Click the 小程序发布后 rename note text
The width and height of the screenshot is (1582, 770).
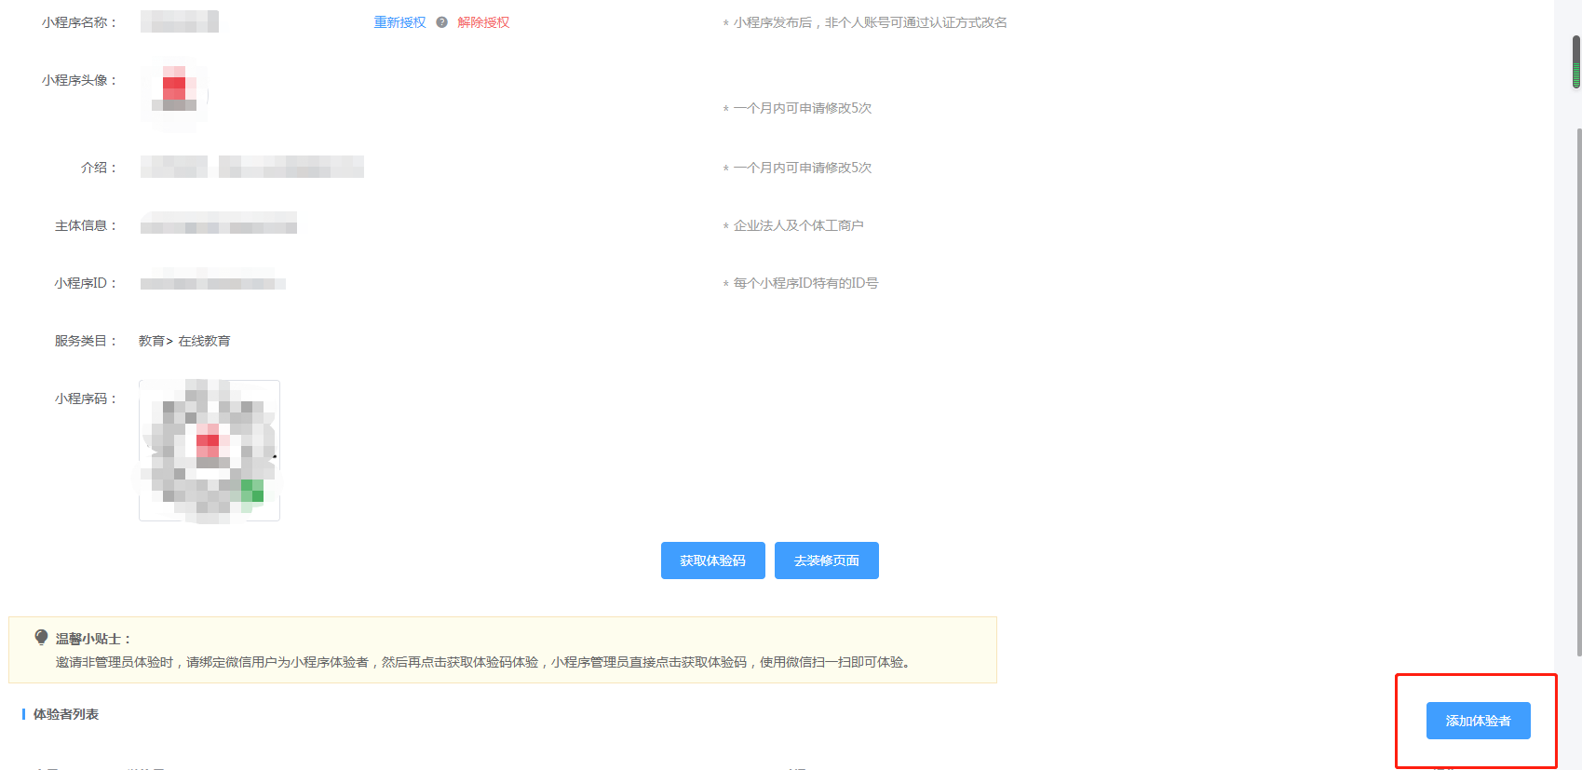coord(870,22)
